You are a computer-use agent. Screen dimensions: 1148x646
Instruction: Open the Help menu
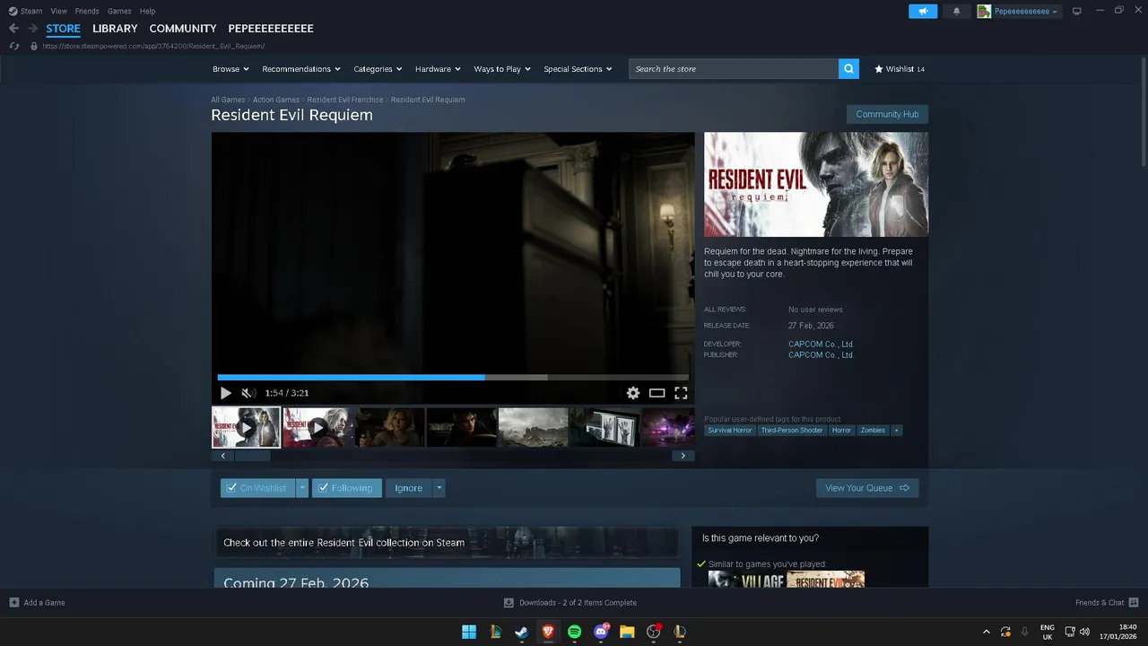pos(148,11)
